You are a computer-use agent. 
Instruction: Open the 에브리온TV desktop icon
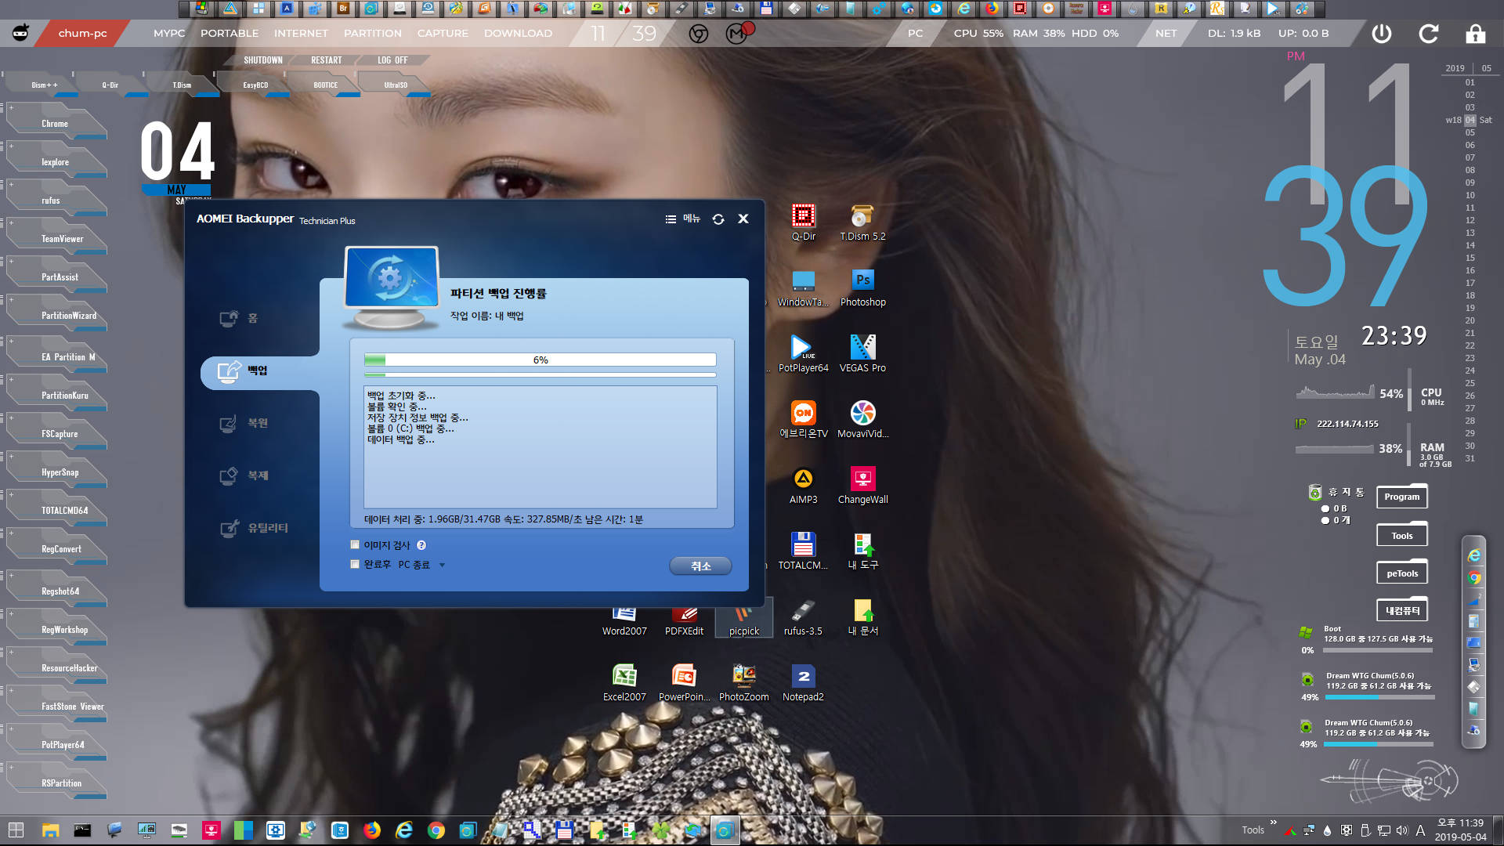[x=803, y=420]
